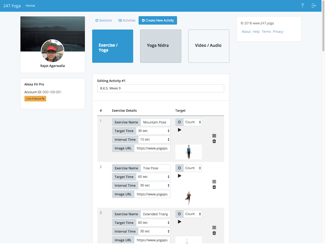
Task: Click the Tree Pose thumbnail image
Action: pos(189,198)
